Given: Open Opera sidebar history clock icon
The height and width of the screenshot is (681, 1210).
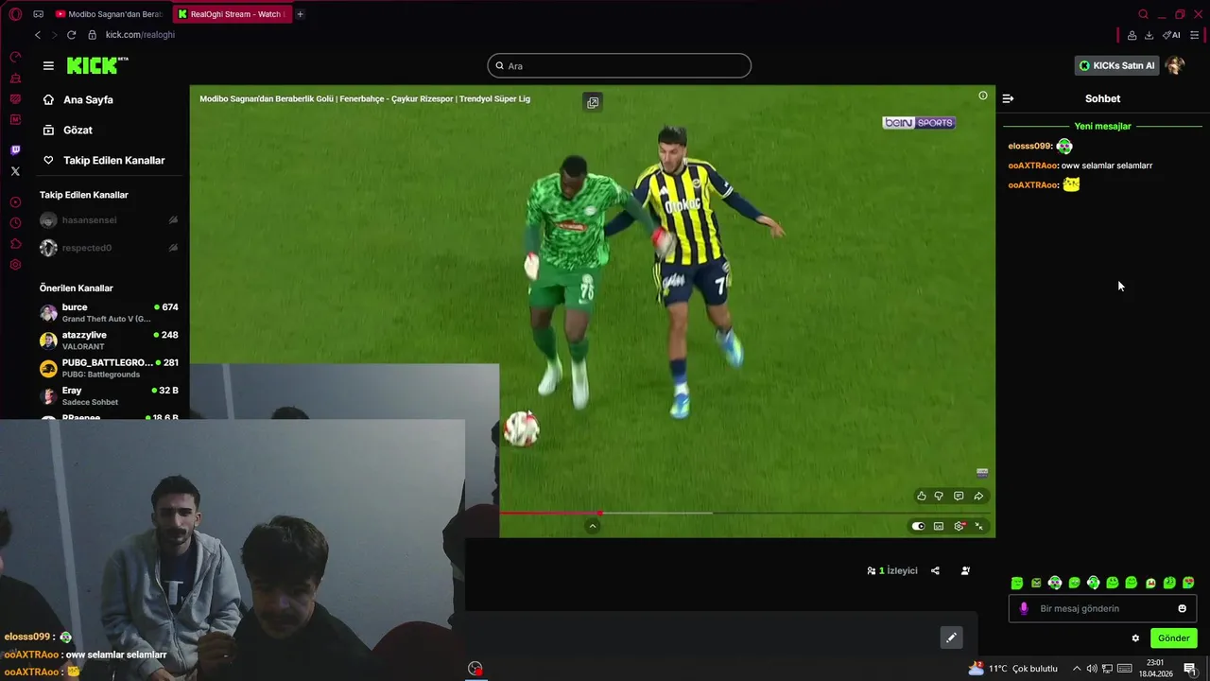Looking at the screenshot, I should 15,223.
